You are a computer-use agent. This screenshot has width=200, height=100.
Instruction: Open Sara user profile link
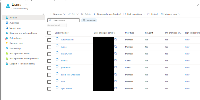[x=63, y=82]
